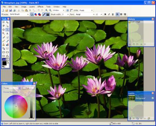156x126 pixels.
Task: Toggle Underline font formatting
Action: pos(113,14)
